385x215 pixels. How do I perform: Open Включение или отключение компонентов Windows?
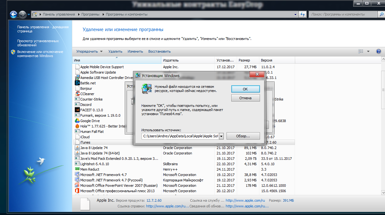click(x=40, y=54)
